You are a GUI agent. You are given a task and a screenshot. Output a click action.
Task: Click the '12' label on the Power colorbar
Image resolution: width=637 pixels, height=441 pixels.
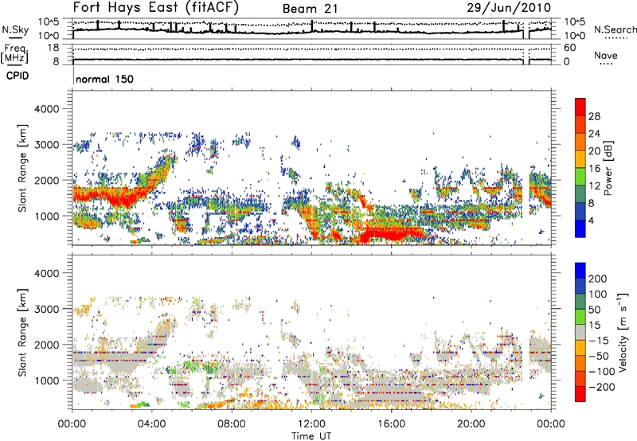(x=594, y=186)
